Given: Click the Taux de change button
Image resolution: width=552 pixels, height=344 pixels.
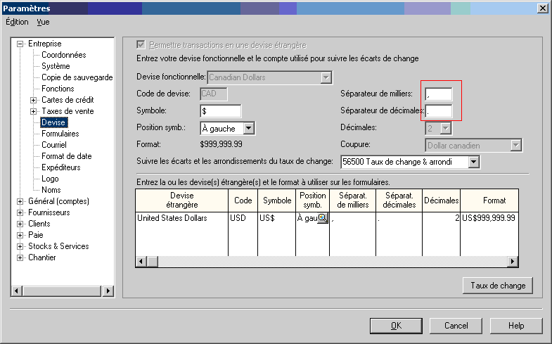Looking at the screenshot, I should (x=498, y=286).
